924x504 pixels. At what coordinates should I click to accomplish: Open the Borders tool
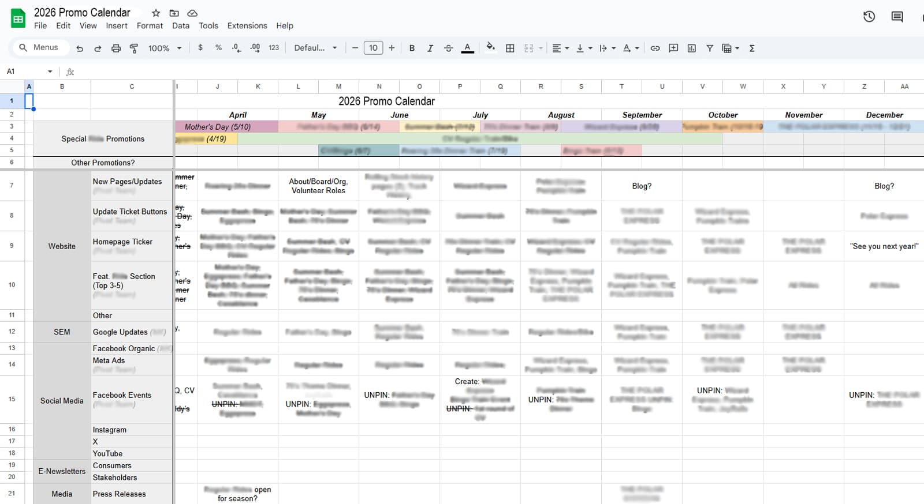click(x=510, y=48)
